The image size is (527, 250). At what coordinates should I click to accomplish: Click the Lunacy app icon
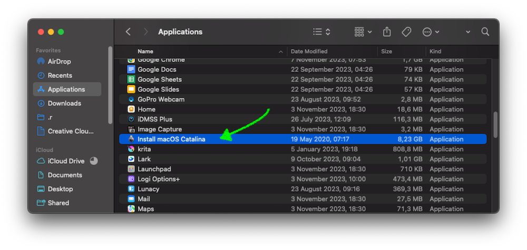point(131,189)
